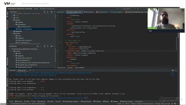Click the Project tree vertical scrollbar

[56, 17]
